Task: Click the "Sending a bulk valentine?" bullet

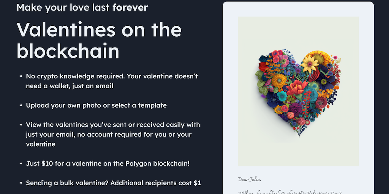Action: point(113,183)
